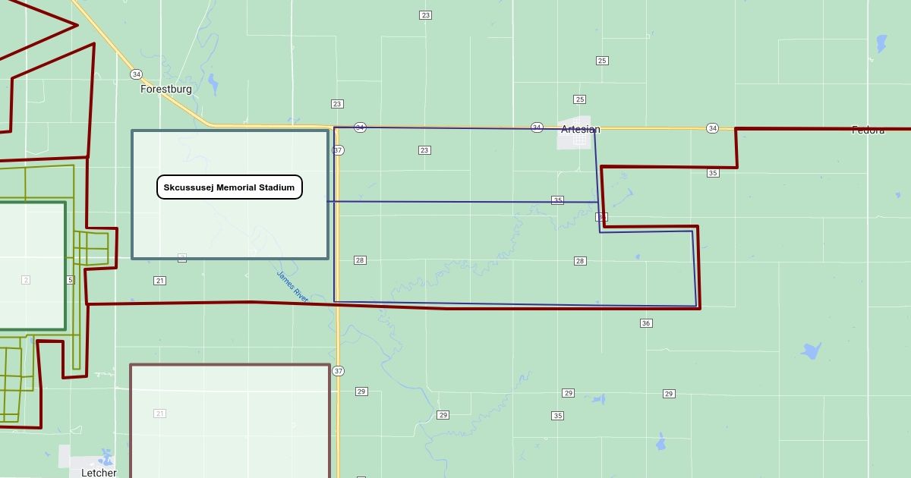Click the route 36 road shield

[x=646, y=323]
